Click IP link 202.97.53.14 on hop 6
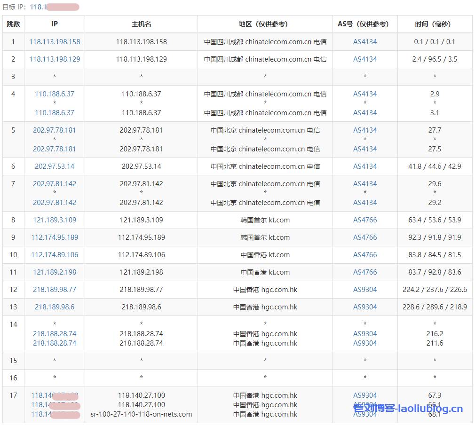Screen dimensions: 475x426 tap(55, 166)
